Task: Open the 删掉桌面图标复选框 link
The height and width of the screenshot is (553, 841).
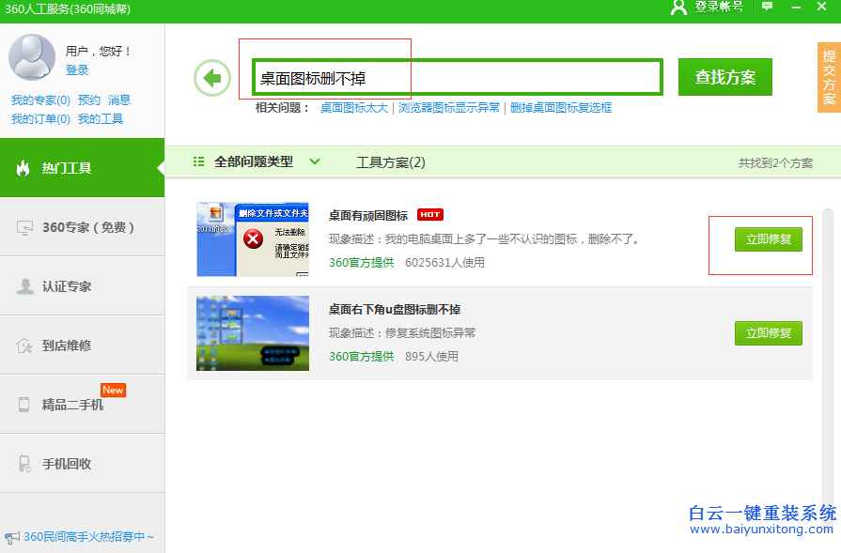Action: pyautogui.click(x=562, y=108)
